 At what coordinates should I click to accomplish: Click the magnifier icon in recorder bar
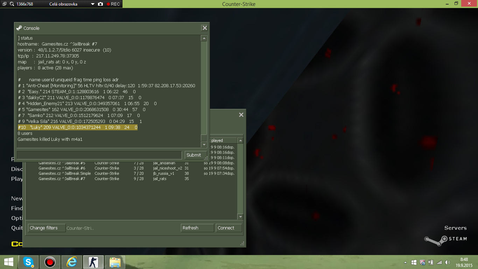click(x=12, y=4)
